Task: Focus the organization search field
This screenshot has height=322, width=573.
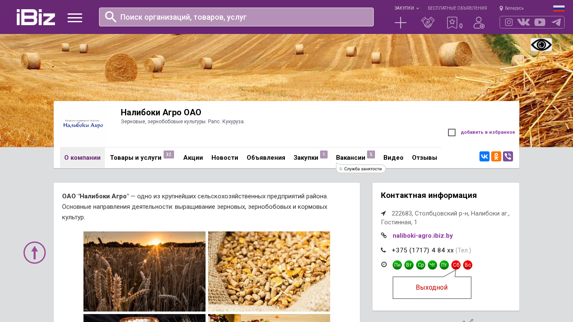Action: coord(236,17)
